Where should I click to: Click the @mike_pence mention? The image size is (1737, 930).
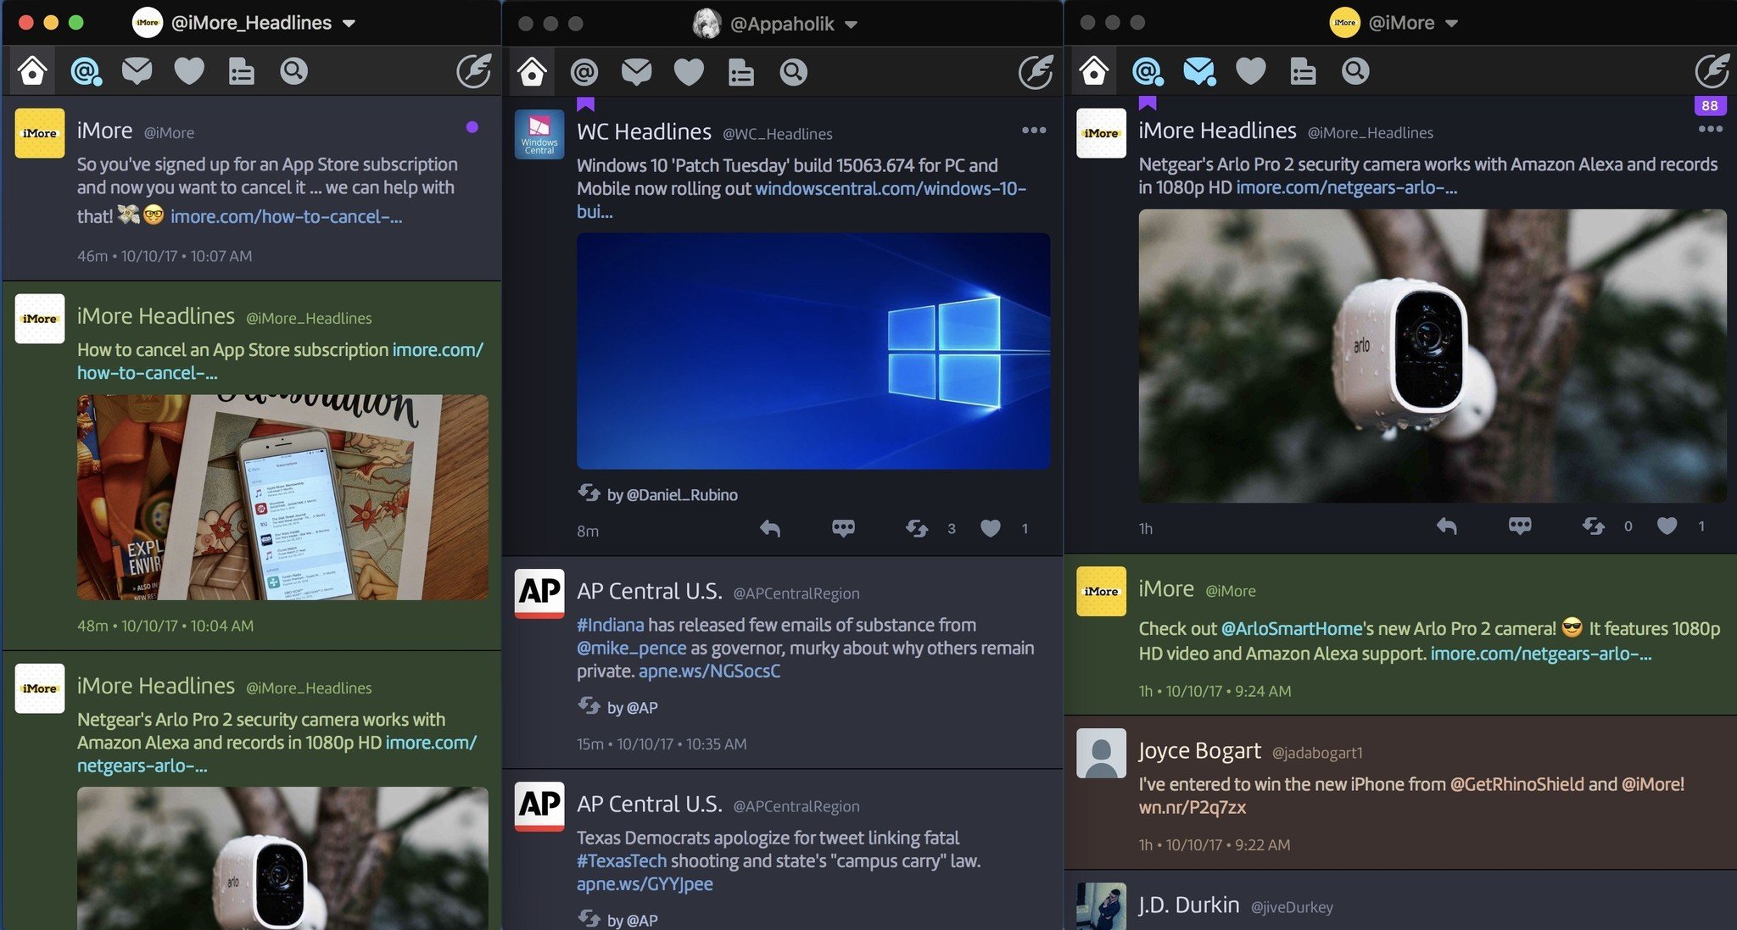(632, 649)
